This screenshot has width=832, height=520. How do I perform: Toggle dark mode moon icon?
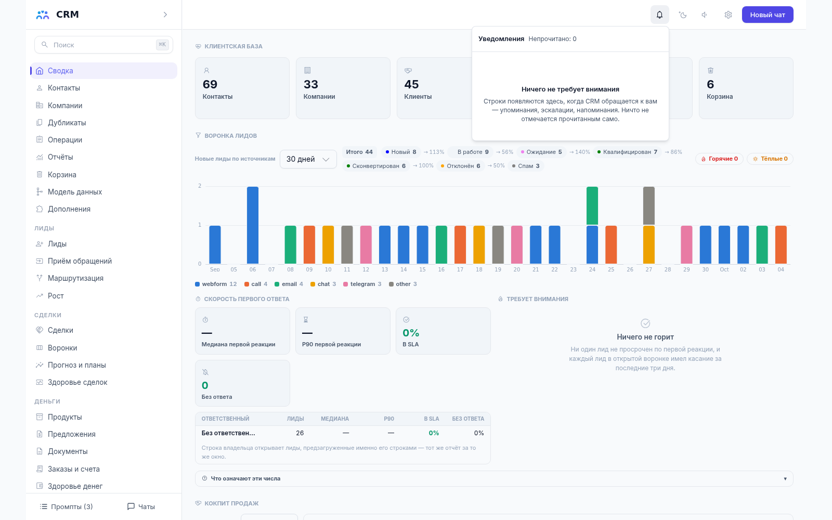(683, 15)
